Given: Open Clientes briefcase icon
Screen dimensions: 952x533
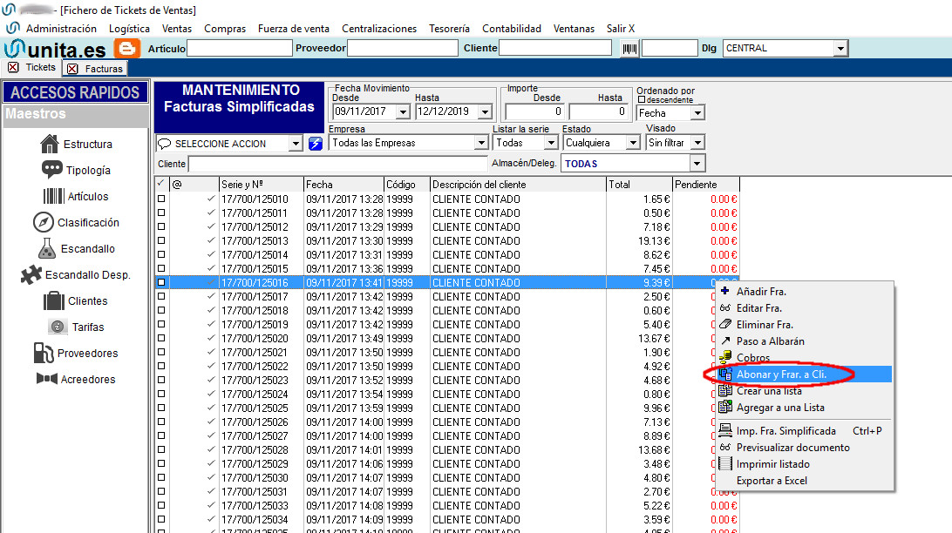Looking at the screenshot, I should (x=53, y=300).
